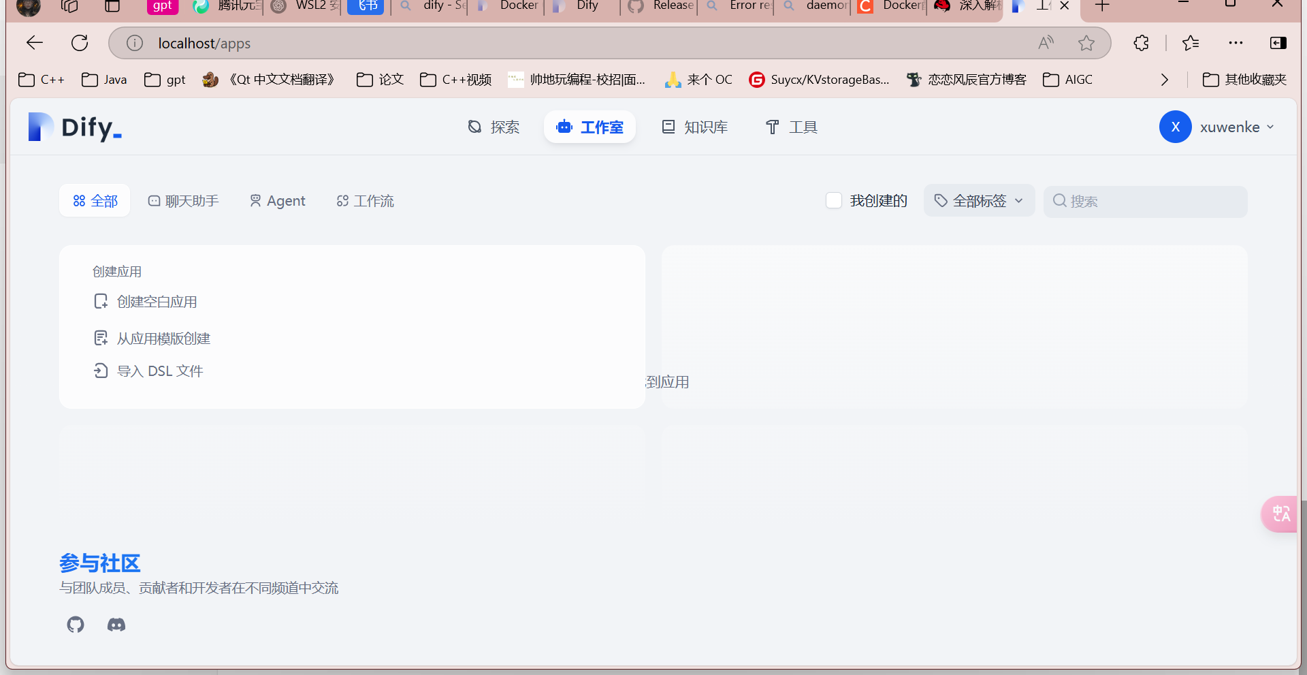
Task: Filter apps by 工作流 (Workflow) tab
Action: (365, 201)
